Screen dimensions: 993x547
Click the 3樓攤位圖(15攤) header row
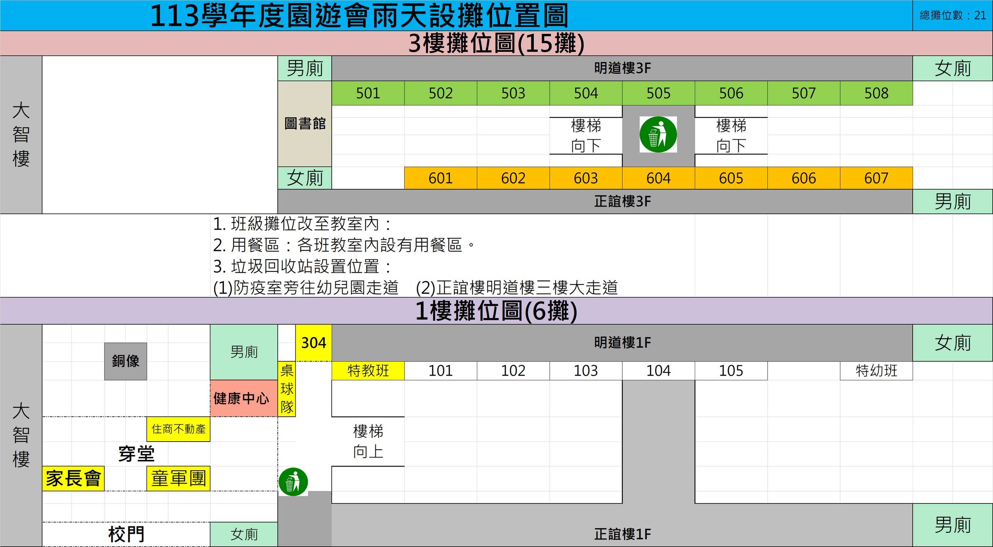pyautogui.click(x=496, y=43)
